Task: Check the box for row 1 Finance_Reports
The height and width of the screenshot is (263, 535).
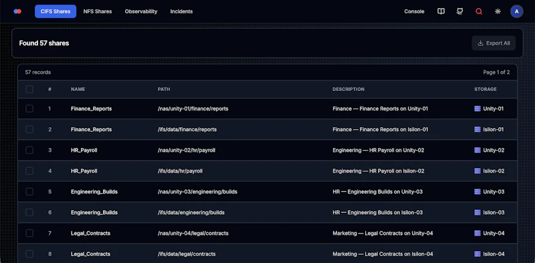Action: pos(29,108)
